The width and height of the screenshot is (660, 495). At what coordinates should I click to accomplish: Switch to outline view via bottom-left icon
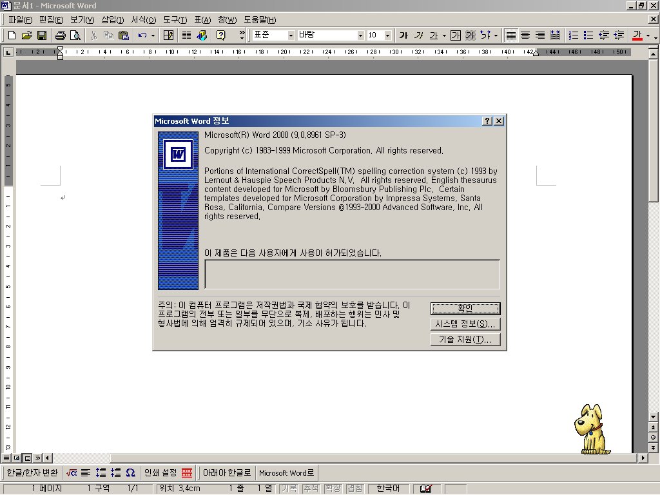pyautogui.click(x=36, y=458)
